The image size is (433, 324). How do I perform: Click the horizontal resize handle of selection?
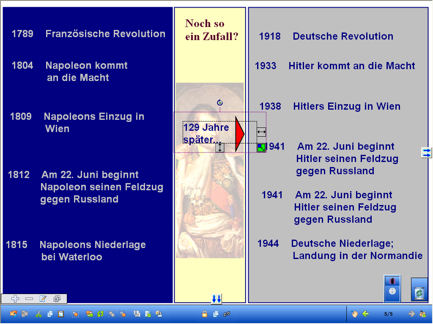(261, 132)
